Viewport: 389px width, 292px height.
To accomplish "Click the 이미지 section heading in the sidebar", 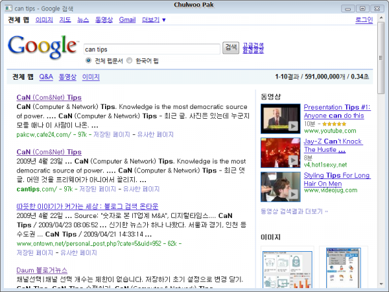I will click(x=270, y=237).
